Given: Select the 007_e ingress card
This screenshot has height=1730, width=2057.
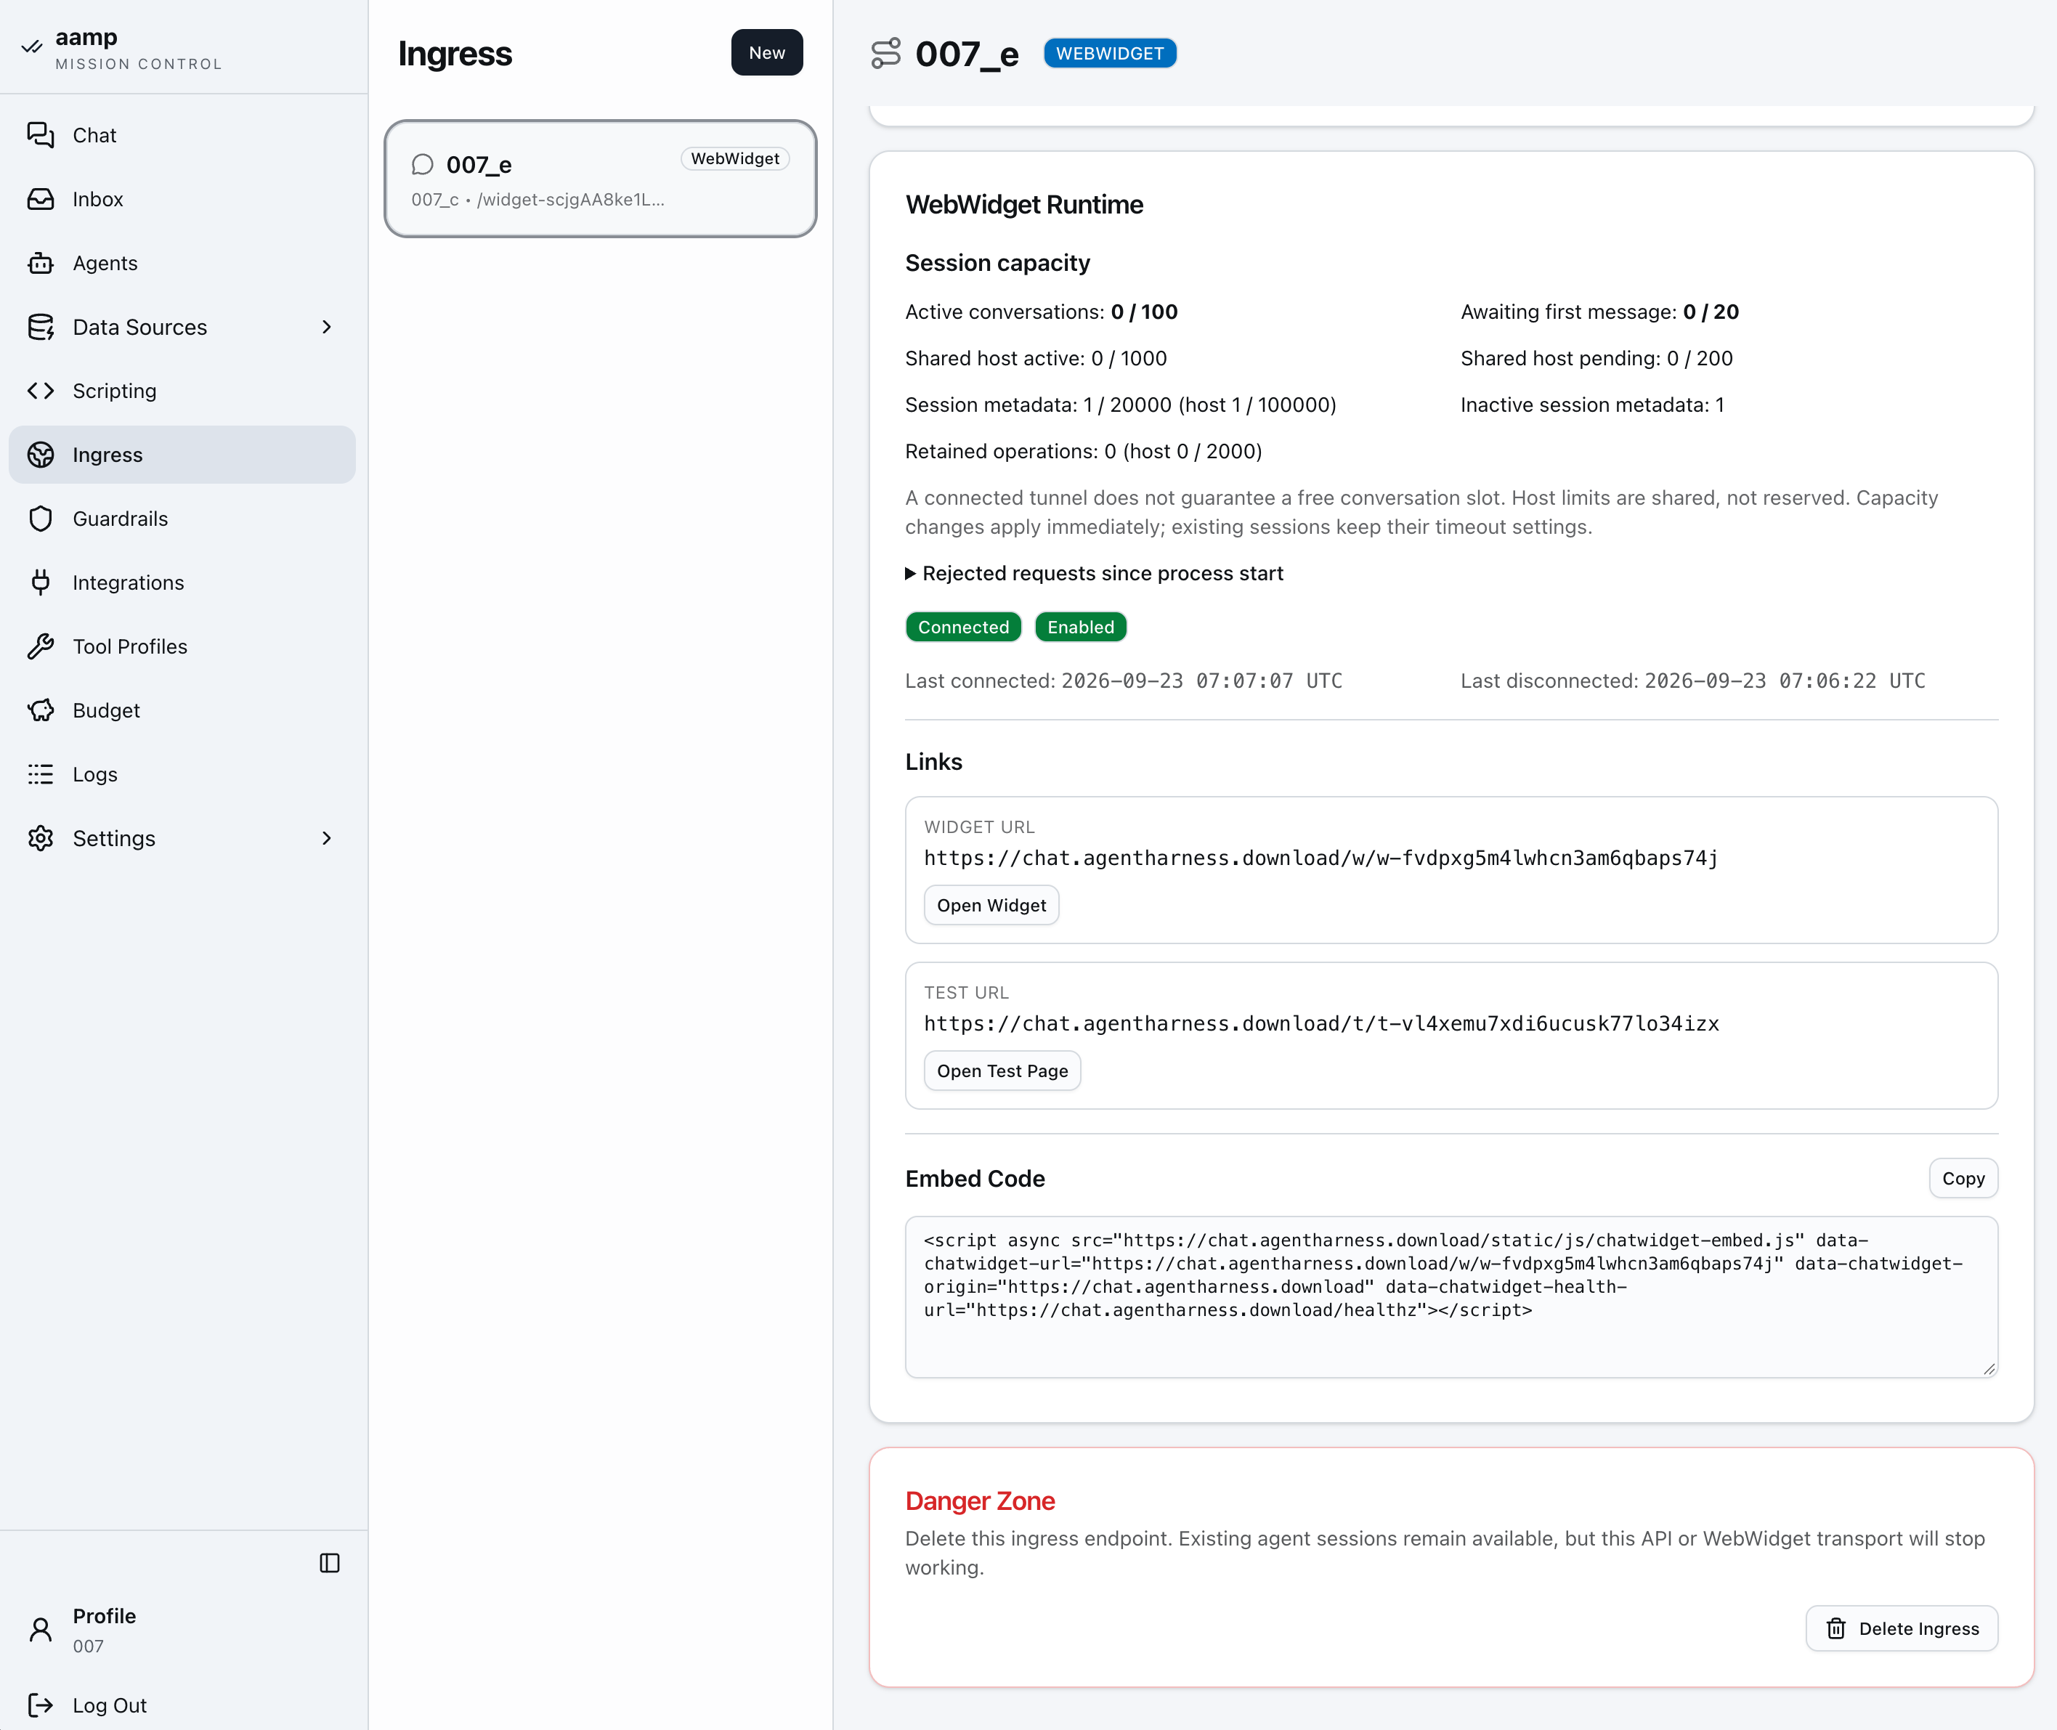Looking at the screenshot, I should [x=601, y=179].
